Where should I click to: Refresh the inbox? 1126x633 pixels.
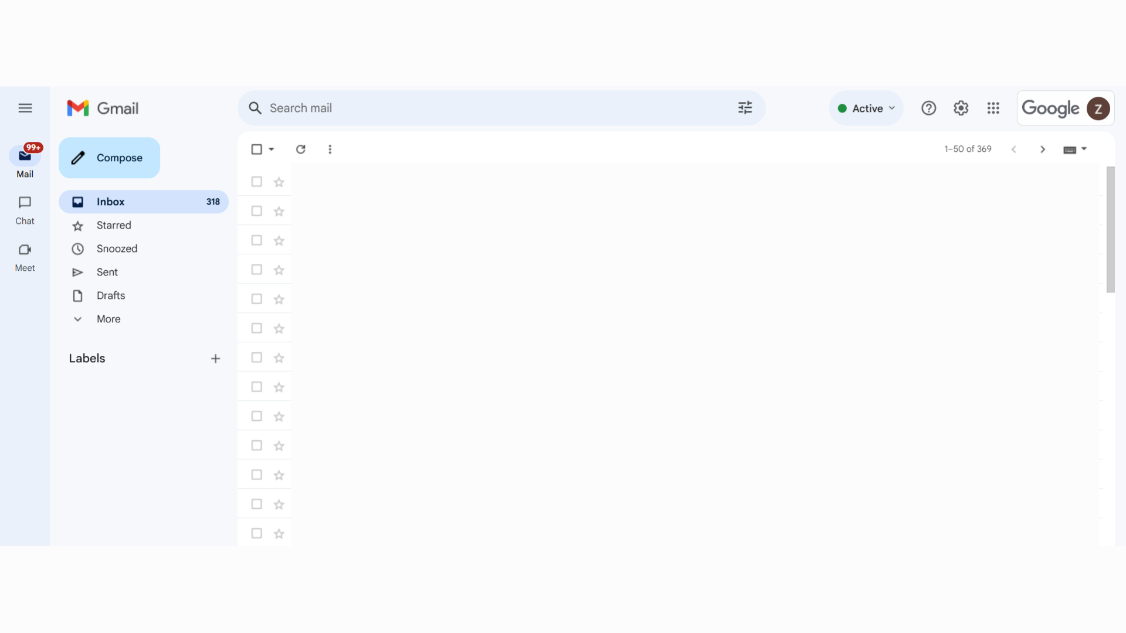300,149
